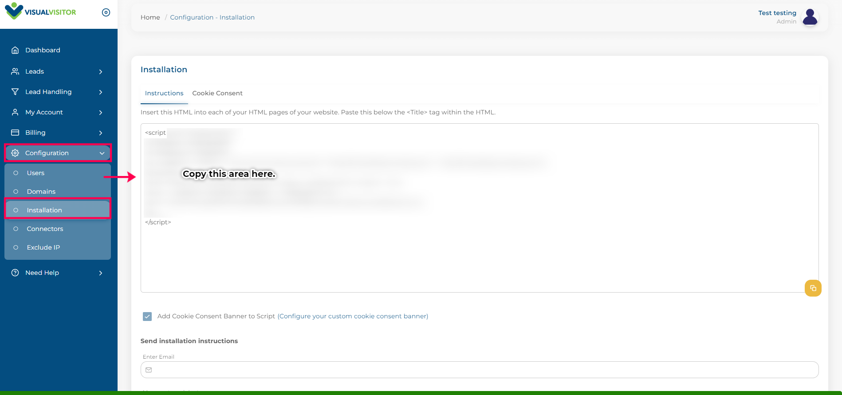Click the Installation heading
Screen dimensions: 842x395
[164, 70]
